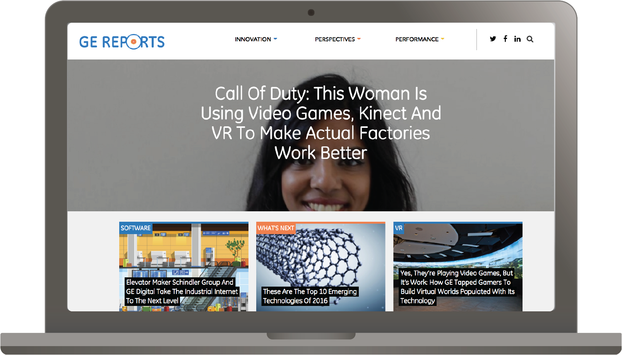
Task: Select the What's Next category tag
Action: (x=276, y=228)
